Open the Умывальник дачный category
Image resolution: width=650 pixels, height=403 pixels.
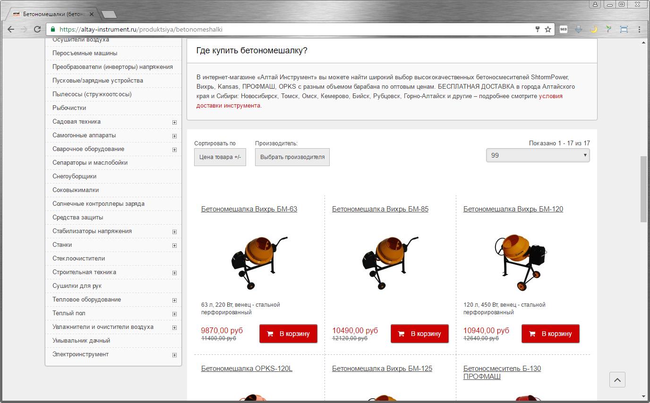81,341
